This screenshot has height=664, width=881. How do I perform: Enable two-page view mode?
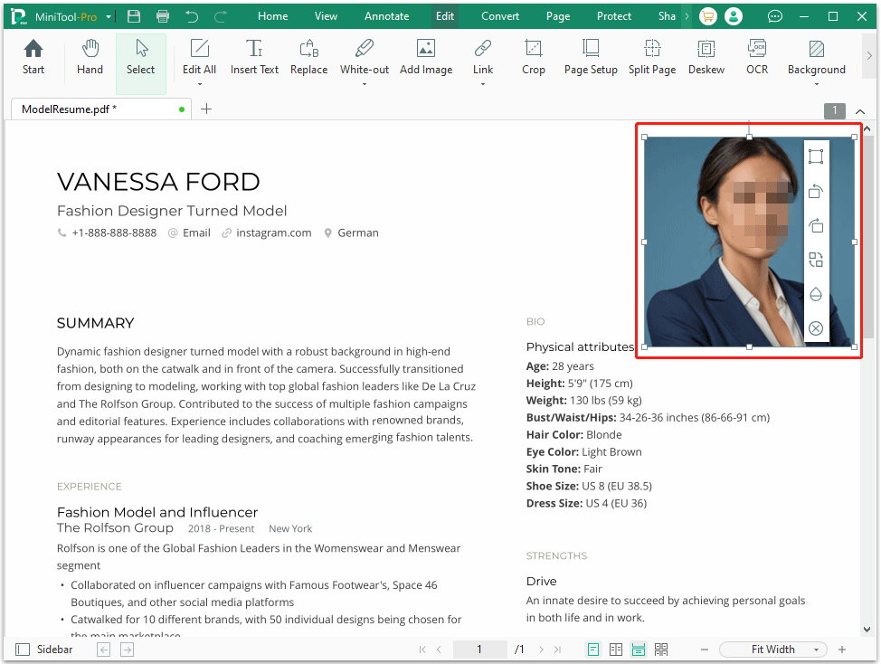pyautogui.click(x=616, y=649)
